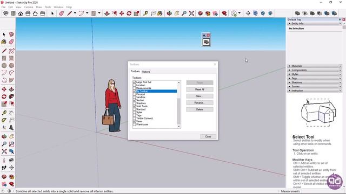Pick the pink Eraser tool in top toolbar
This screenshot has width=346, height=194.
tap(61, 13)
